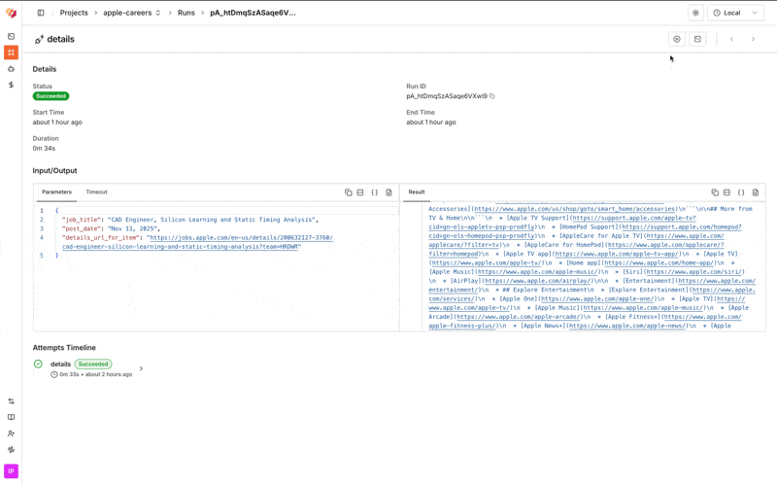Open the robot icon in left sidebar
The height and width of the screenshot is (486, 777).
pos(11,69)
